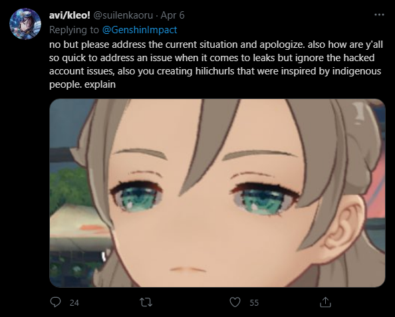The height and width of the screenshot is (317, 395).
Task: Click the right eye in image
Action: point(265,199)
